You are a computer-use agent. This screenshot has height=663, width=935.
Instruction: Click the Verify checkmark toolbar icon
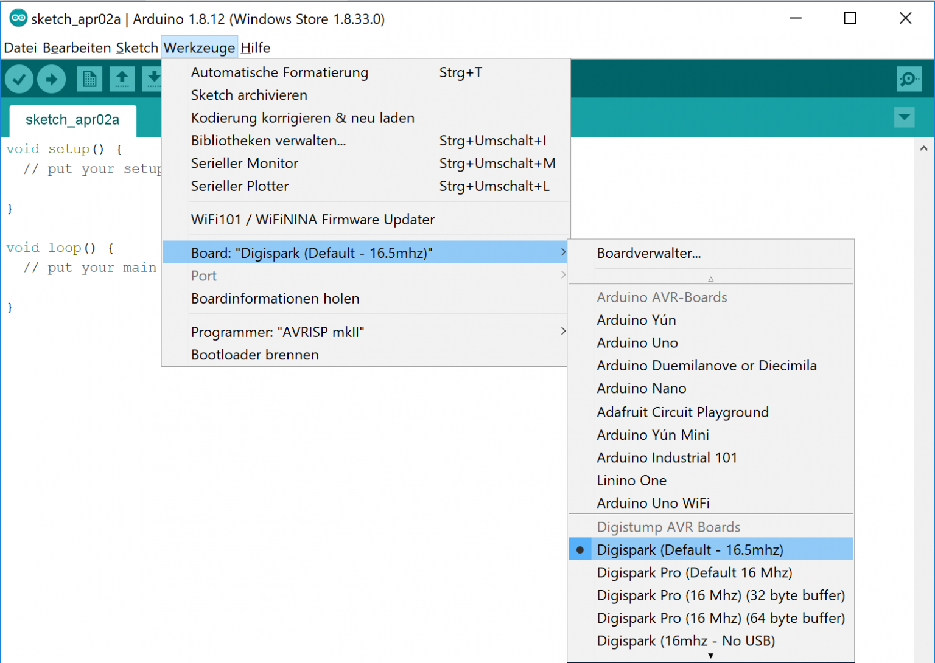coord(19,79)
